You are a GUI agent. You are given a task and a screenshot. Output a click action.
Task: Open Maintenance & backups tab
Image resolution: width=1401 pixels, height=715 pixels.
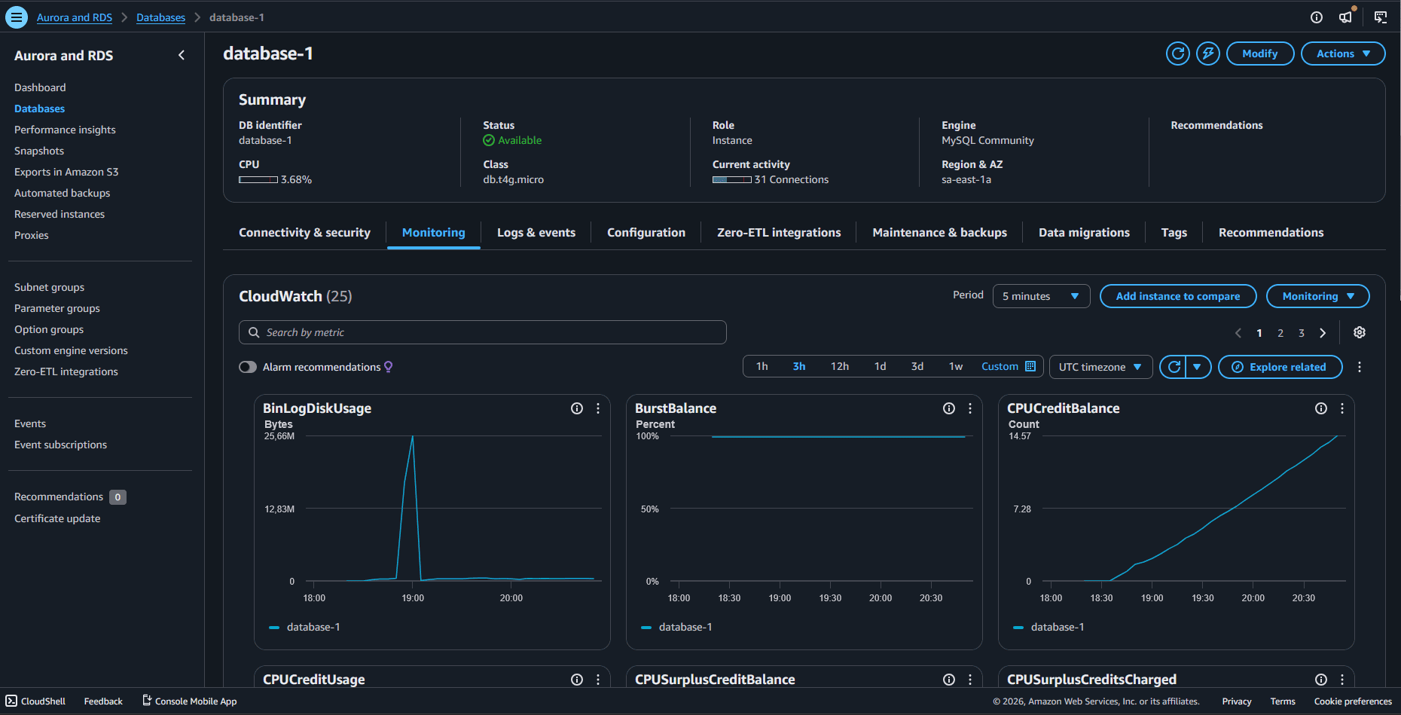pos(939,233)
